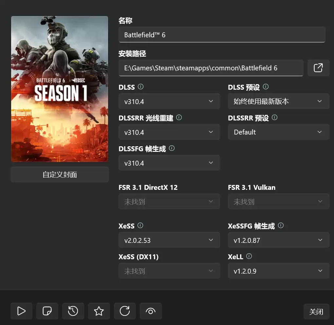Click info icon beside XeLL label

click(249, 256)
